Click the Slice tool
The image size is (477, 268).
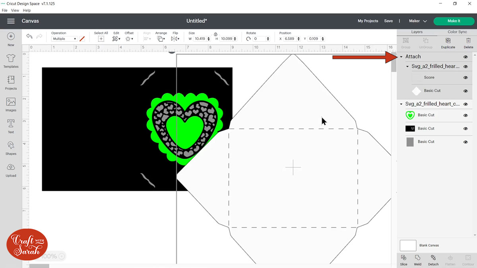point(404,260)
